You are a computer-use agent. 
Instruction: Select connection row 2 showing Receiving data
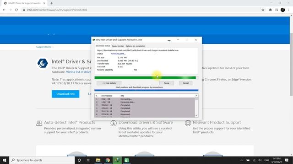(145, 102)
